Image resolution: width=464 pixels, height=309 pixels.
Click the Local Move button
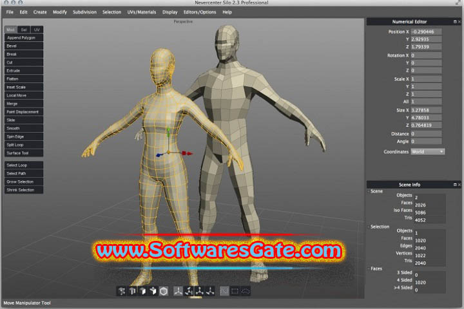coord(24,95)
